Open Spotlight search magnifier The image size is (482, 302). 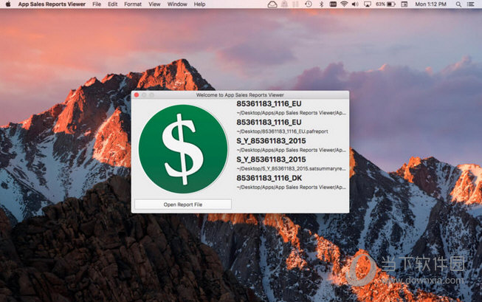point(458,4)
